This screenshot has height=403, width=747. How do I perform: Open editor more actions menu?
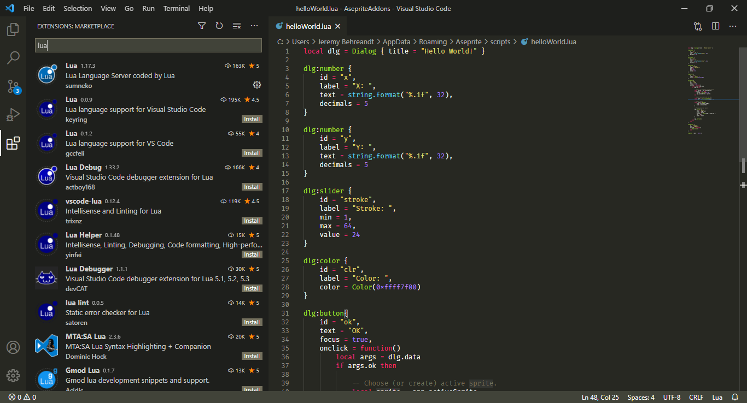click(x=733, y=26)
